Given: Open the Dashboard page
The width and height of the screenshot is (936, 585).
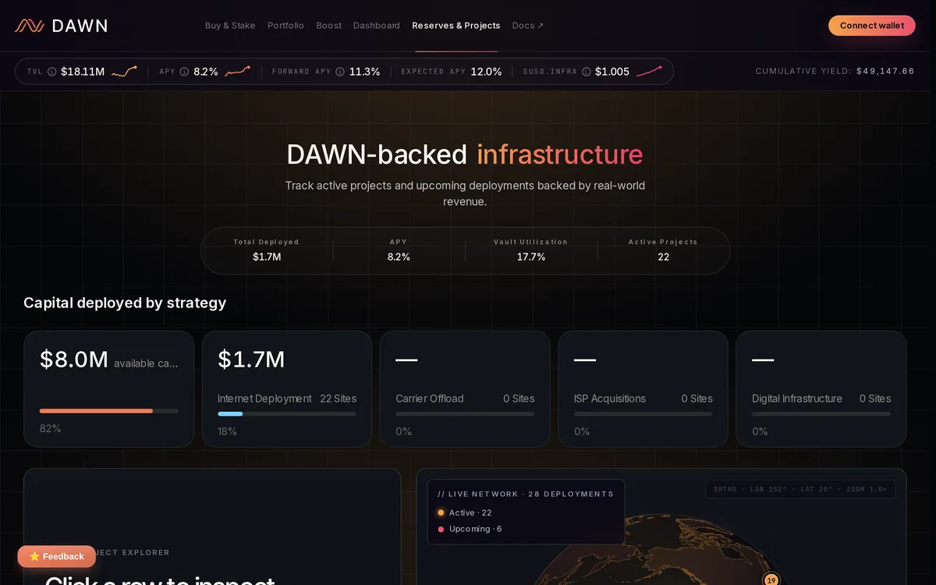Looking at the screenshot, I should [376, 26].
